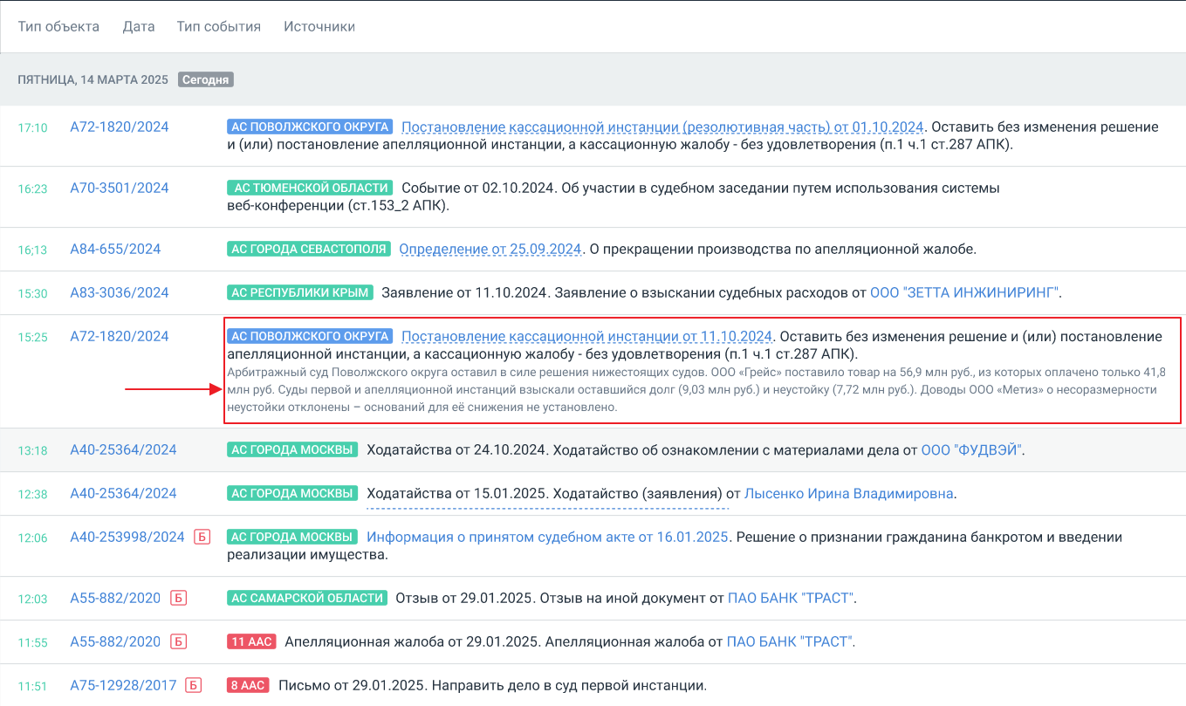This screenshot has width=1186, height=706.
Task: Click the Б badge next to A40-253998/2024
Action: coord(202,537)
